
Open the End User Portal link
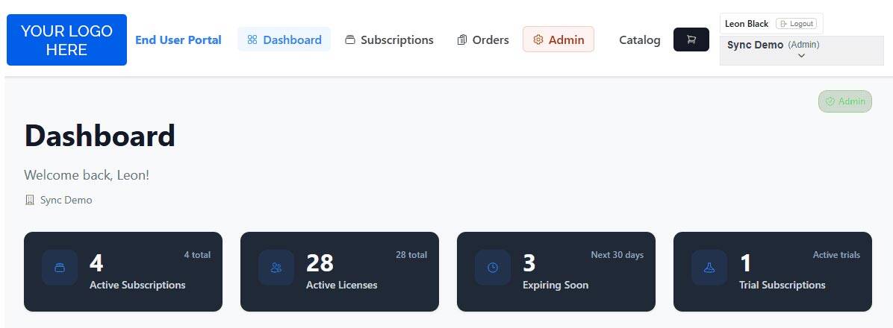[178, 40]
